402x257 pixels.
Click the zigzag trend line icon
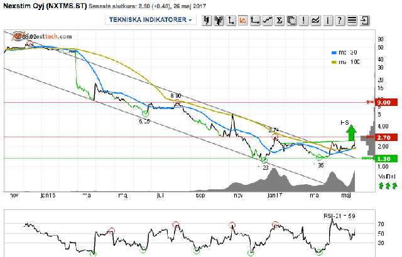(x=267, y=20)
